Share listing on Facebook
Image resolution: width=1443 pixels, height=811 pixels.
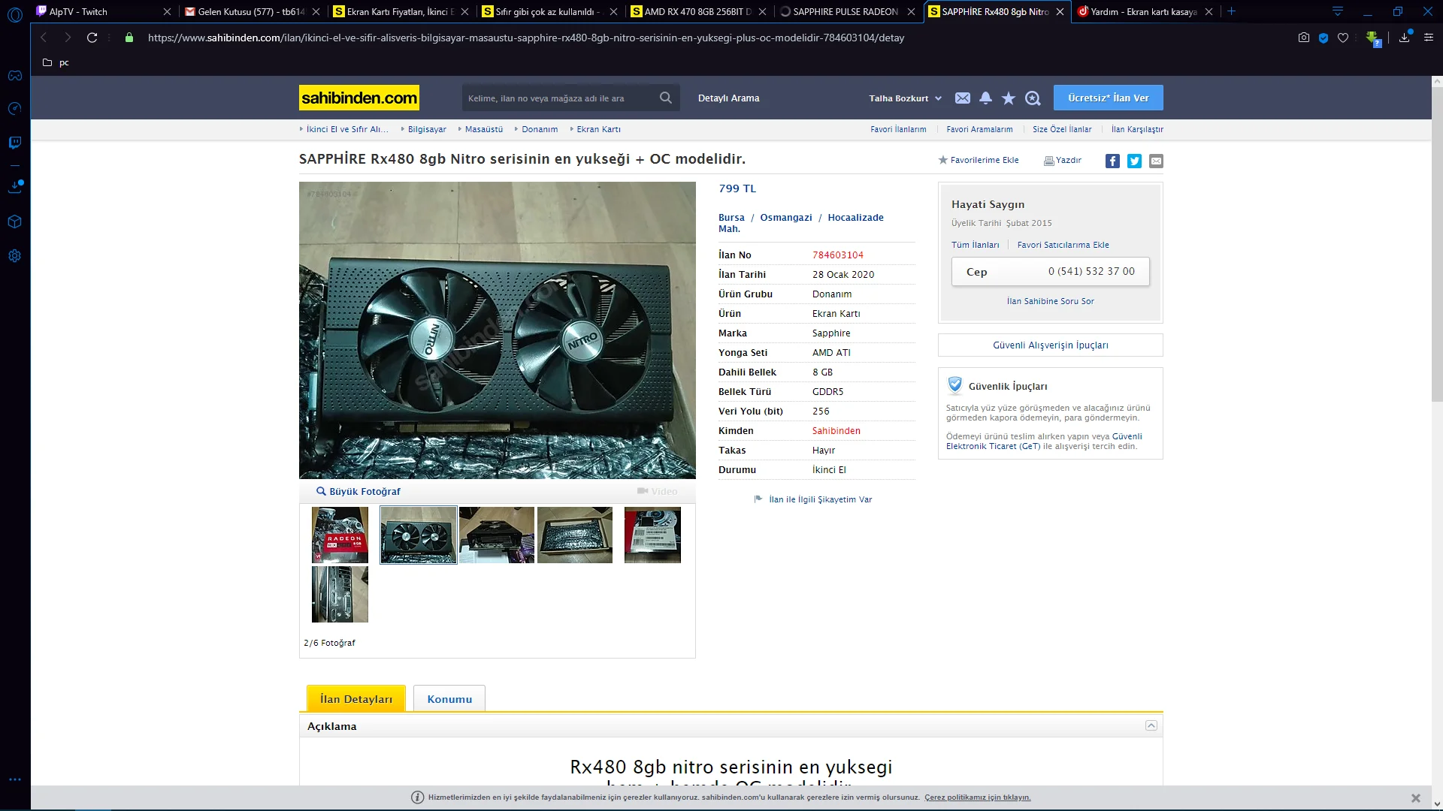[x=1112, y=161]
